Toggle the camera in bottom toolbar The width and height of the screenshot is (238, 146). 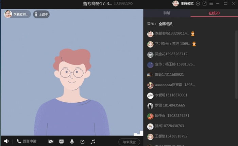(x=51, y=141)
